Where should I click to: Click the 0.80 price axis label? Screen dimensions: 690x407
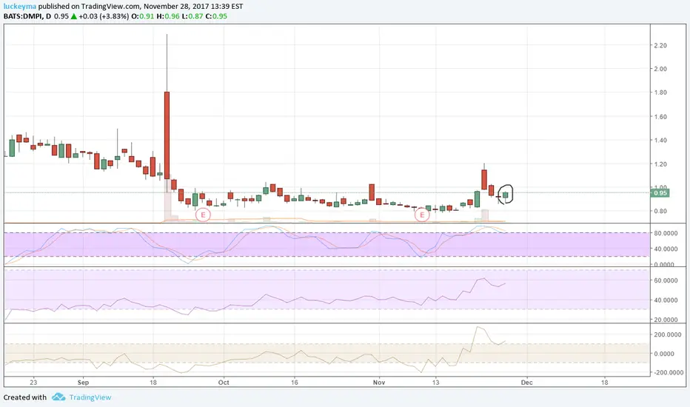[660, 211]
